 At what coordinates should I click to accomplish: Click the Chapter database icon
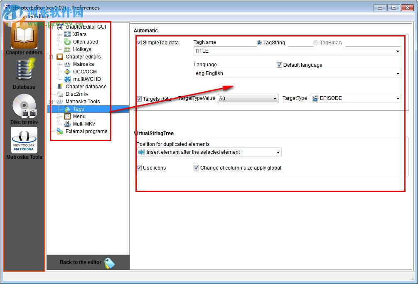click(60, 86)
